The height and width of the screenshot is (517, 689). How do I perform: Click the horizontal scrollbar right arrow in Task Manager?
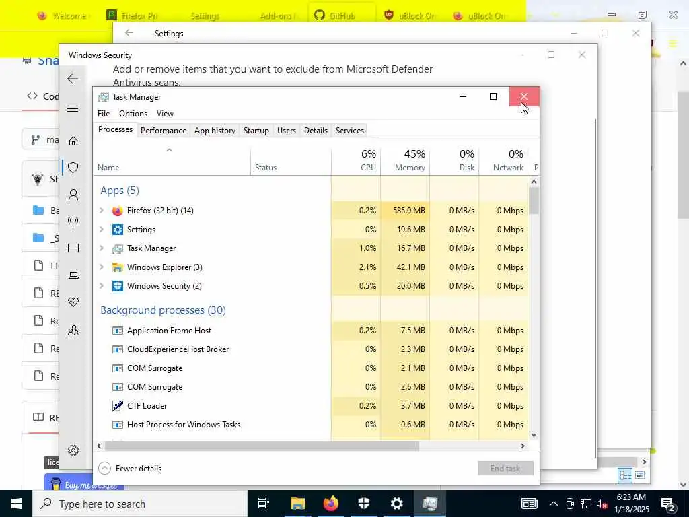coord(522,446)
